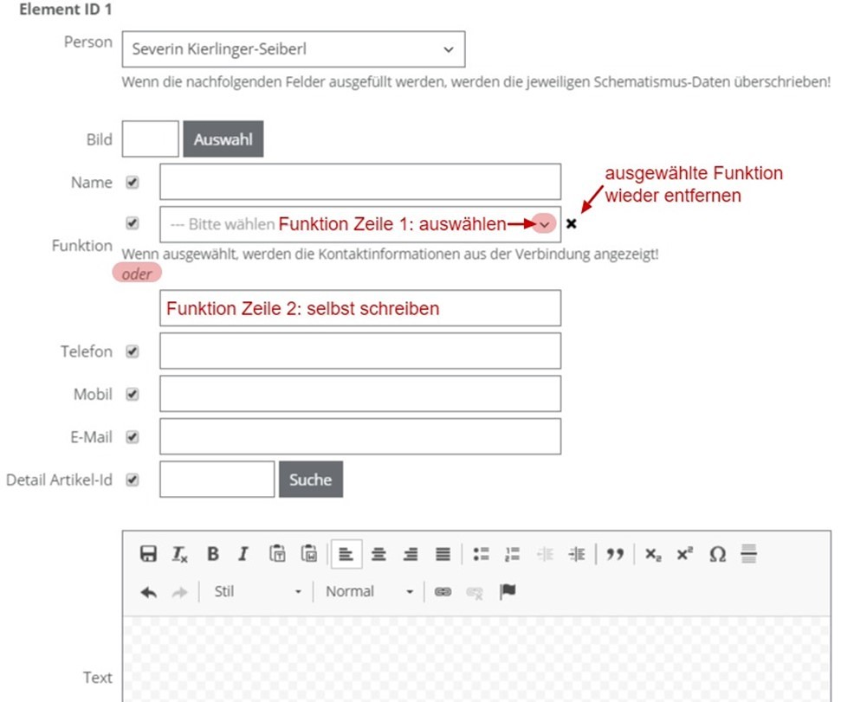Insert a bulleted list
The width and height of the screenshot is (841, 702).
[x=482, y=554]
